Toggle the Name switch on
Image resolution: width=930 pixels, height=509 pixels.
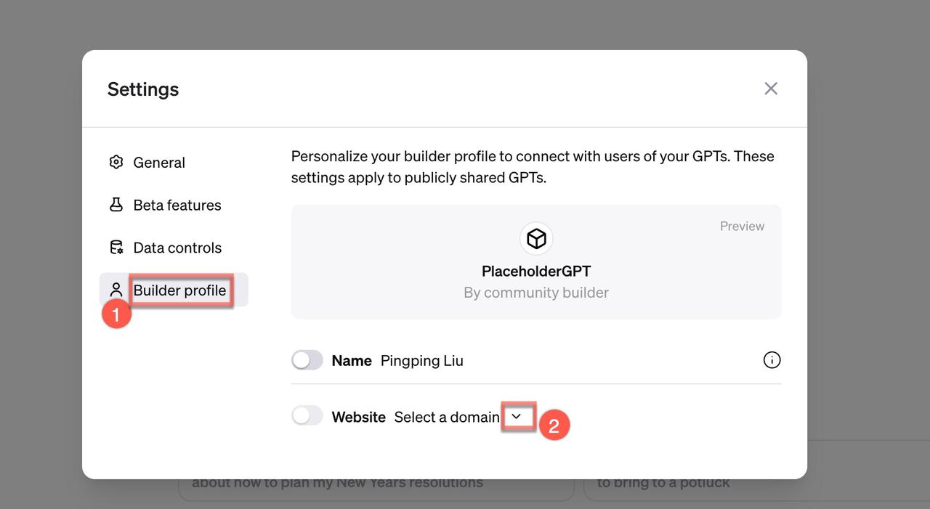pos(307,360)
